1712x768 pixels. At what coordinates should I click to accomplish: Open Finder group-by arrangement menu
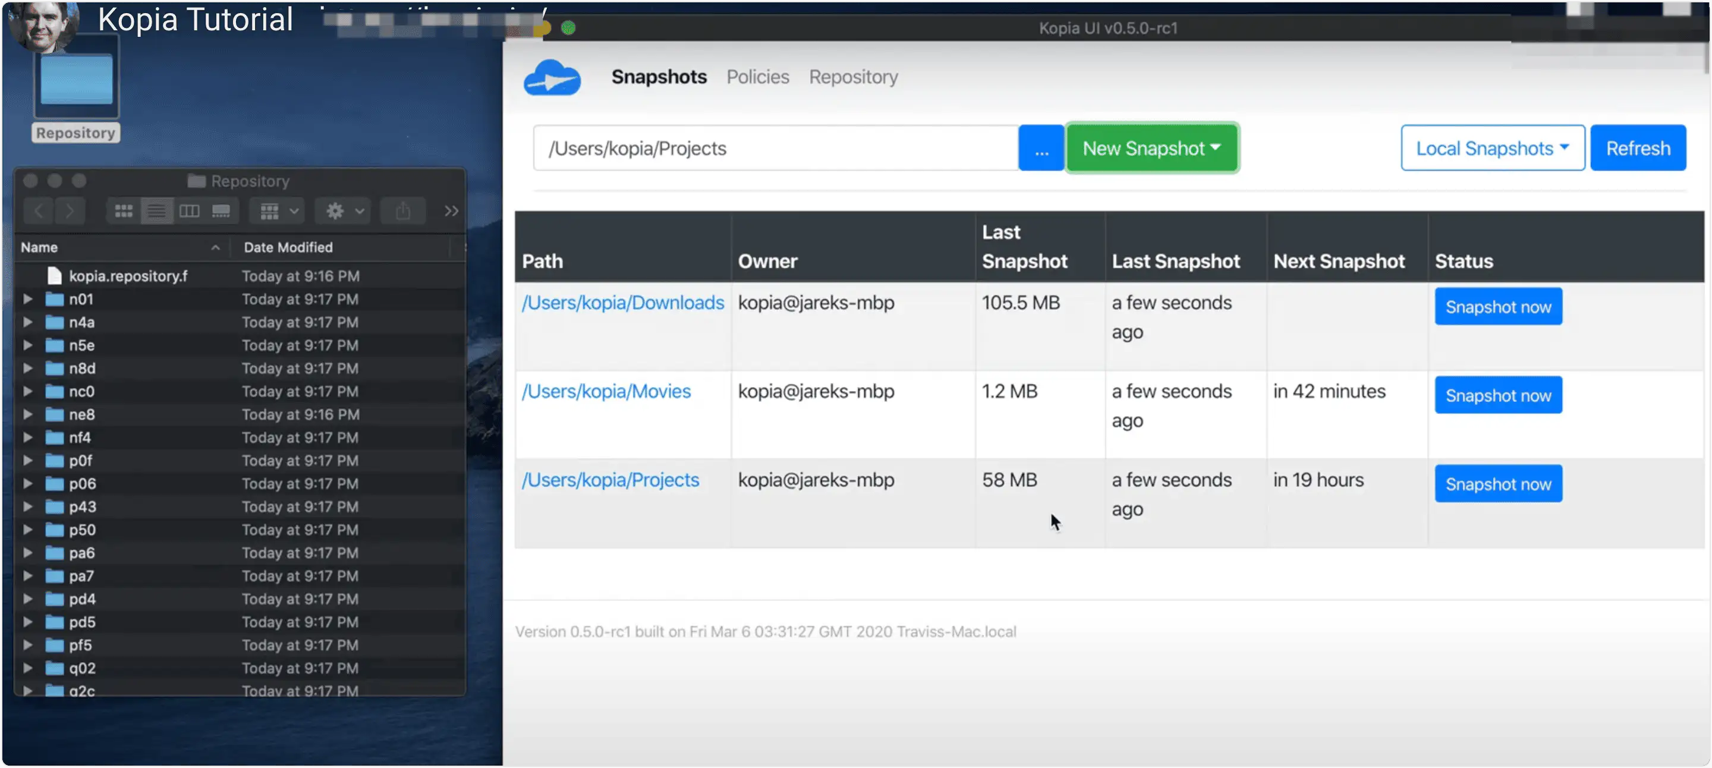[x=278, y=211]
